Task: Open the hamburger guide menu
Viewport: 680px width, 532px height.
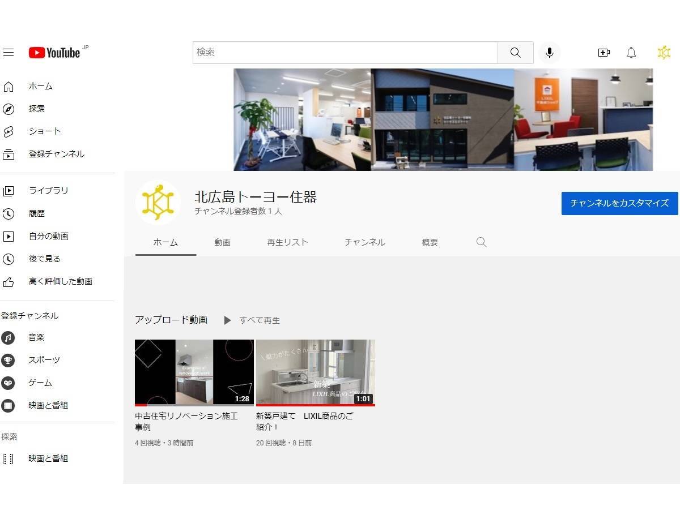Action: pyautogui.click(x=8, y=53)
